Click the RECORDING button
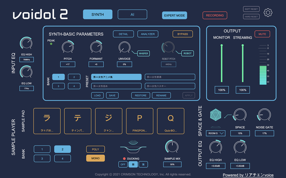The width and height of the screenshot is (286, 178). pyautogui.click(x=215, y=15)
